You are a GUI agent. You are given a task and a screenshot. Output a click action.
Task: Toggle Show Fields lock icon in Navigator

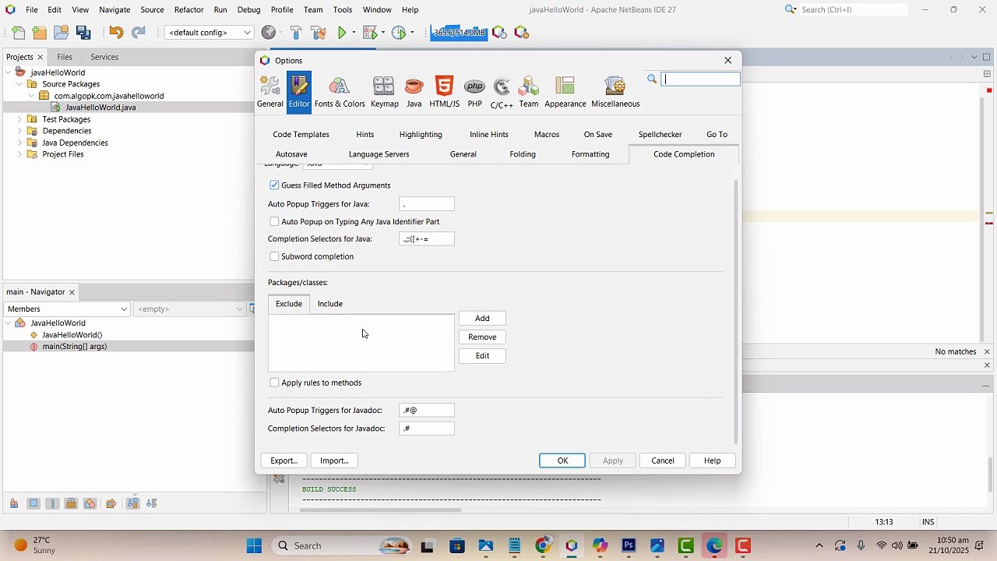pyautogui.click(x=71, y=503)
